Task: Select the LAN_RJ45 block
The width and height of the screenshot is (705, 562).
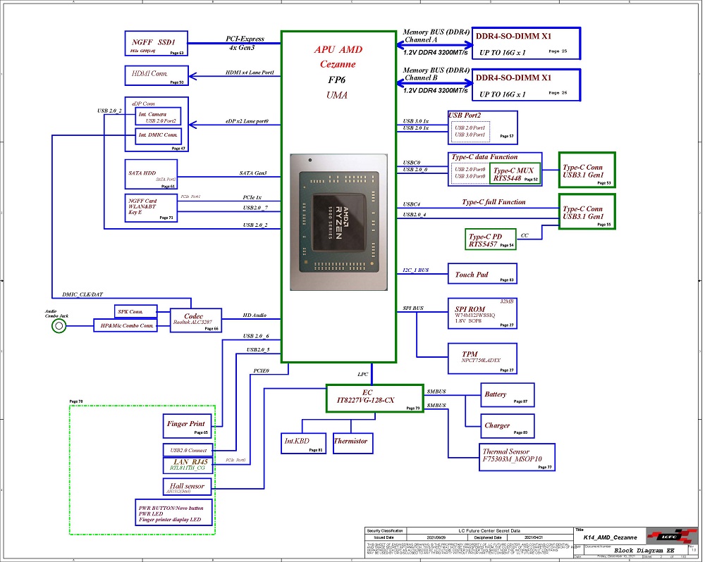Action: pyautogui.click(x=188, y=465)
